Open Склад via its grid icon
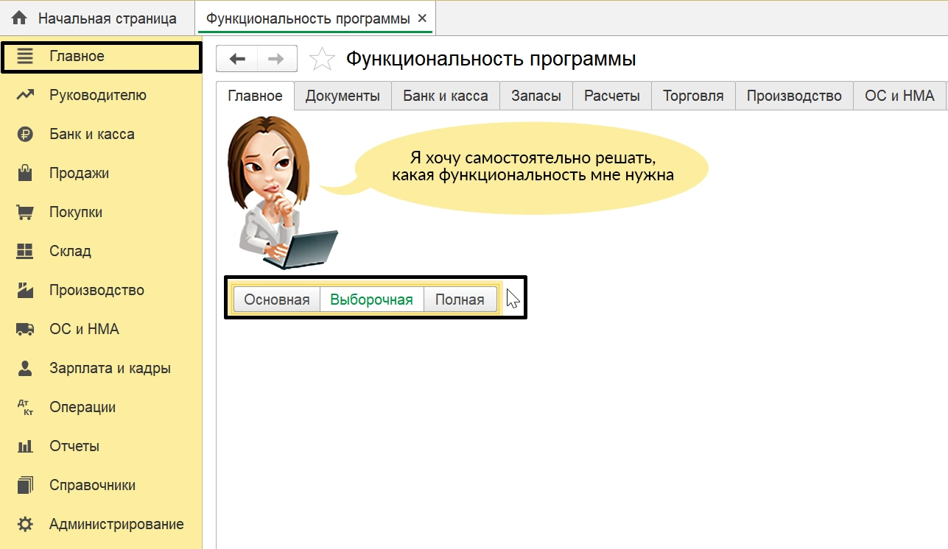948x549 pixels. pos(26,252)
